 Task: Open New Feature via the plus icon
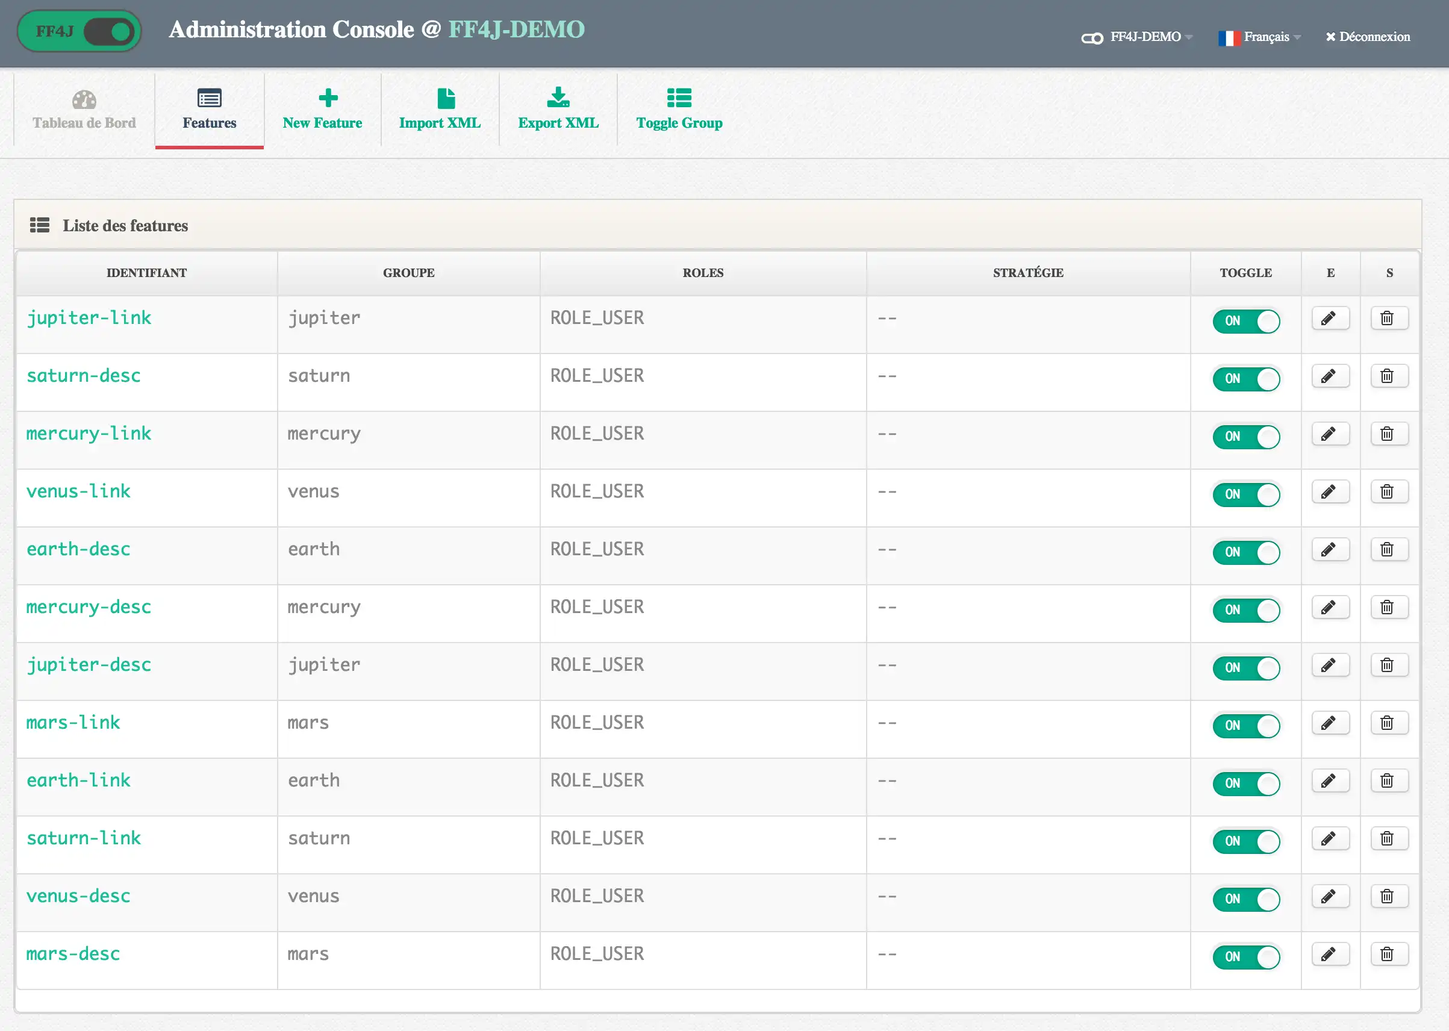(328, 98)
